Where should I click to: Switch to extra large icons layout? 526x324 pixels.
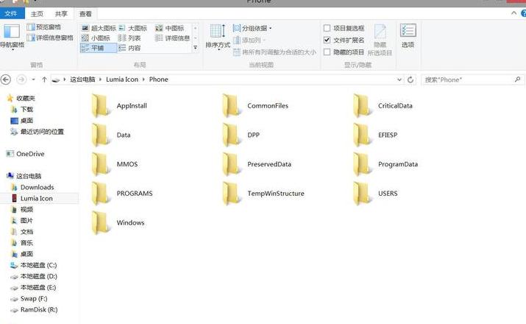coord(99,28)
